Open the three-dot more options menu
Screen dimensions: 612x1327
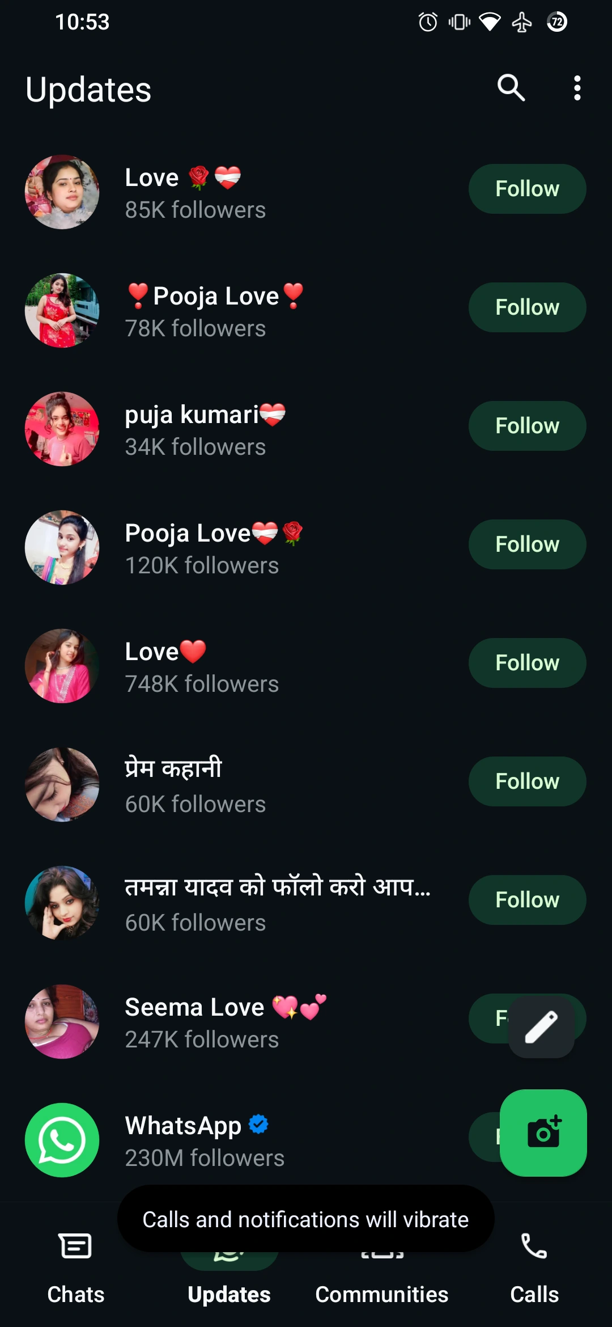[x=577, y=88]
